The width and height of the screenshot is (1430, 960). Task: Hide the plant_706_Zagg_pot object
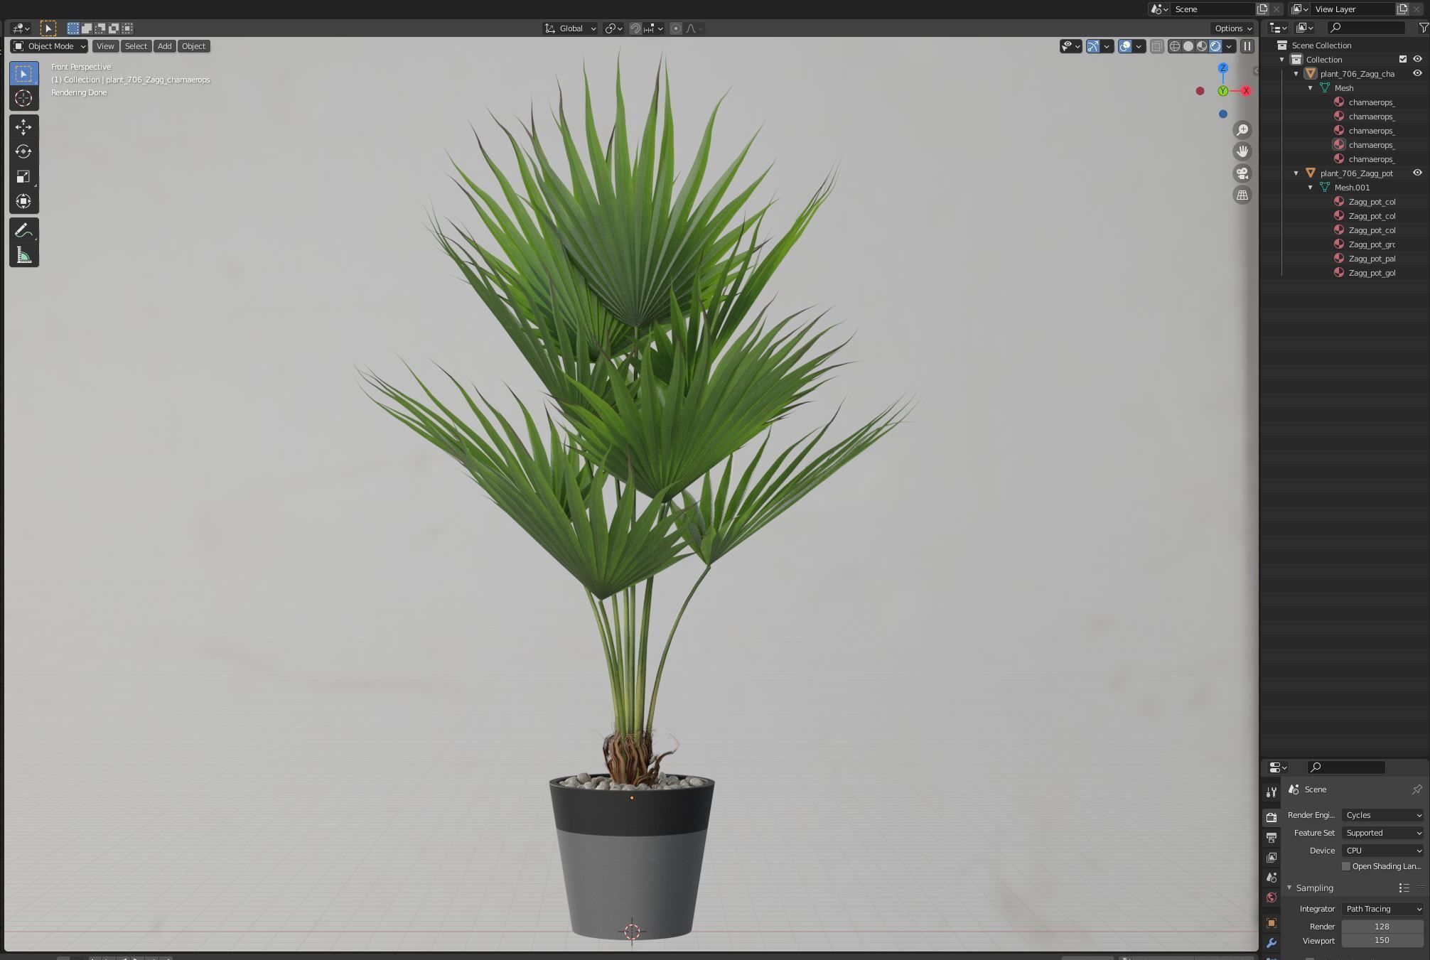click(x=1416, y=173)
